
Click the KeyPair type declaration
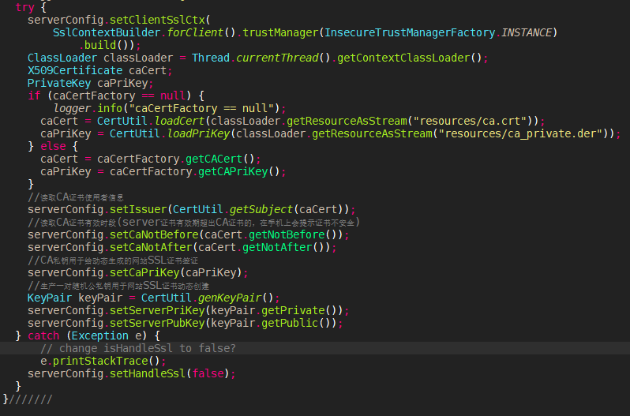click(x=50, y=298)
